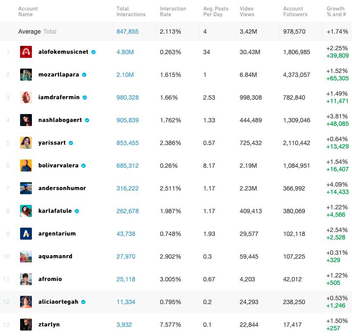This screenshot has width=352, height=336.
Task: Click mozartlapara's profile picture
Action: tap(26, 75)
